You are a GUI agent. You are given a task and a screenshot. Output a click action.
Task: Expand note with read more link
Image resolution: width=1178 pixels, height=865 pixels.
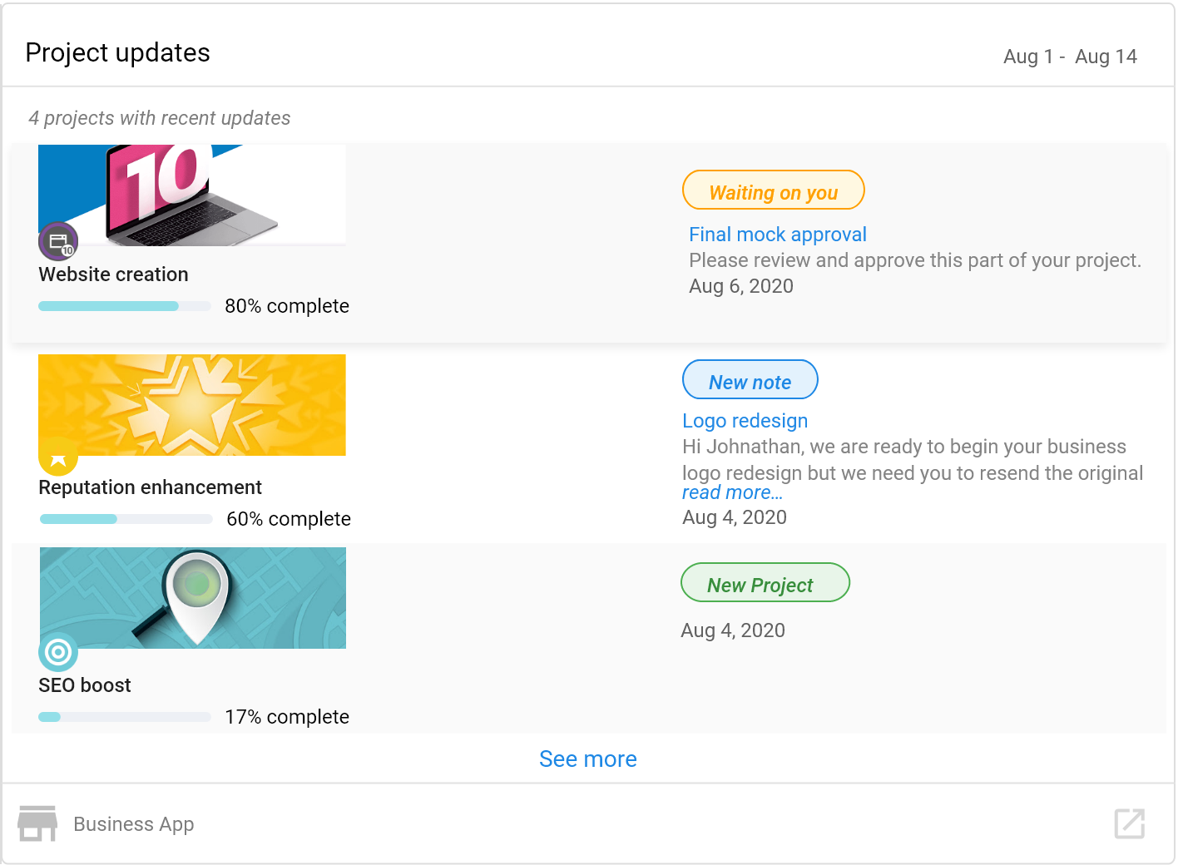point(732,492)
